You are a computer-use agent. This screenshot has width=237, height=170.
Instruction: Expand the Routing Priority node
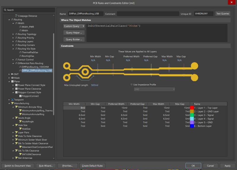tap(13, 38)
